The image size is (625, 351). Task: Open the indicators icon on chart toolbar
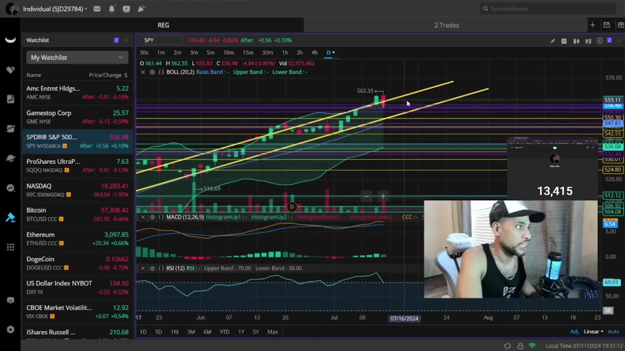(x=564, y=41)
